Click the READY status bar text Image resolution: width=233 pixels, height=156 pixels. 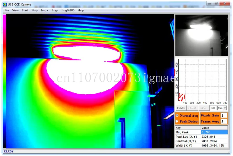[x=8, y=151]
